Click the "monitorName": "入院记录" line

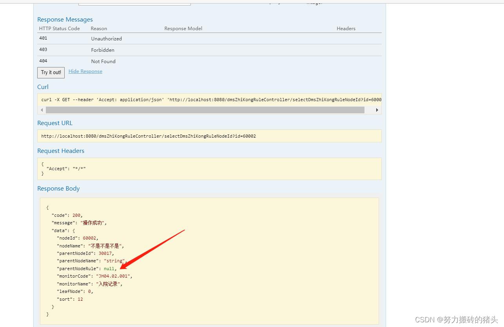[x=90, y=284]
